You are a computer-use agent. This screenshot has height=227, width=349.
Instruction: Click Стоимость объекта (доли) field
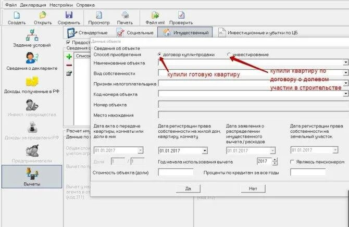(x=176, y=172)
